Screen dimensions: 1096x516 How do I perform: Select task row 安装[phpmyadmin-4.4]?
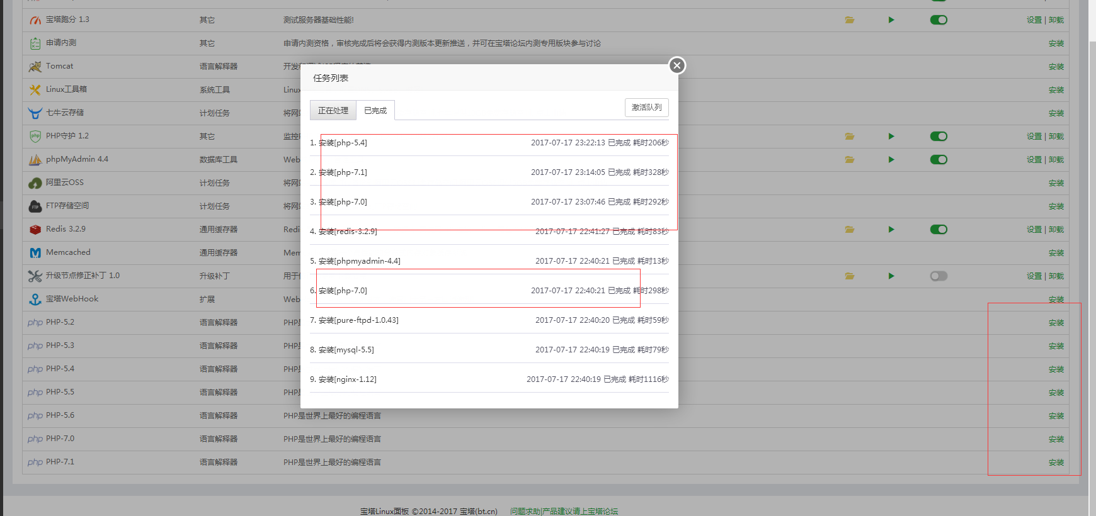click(489, 261)
